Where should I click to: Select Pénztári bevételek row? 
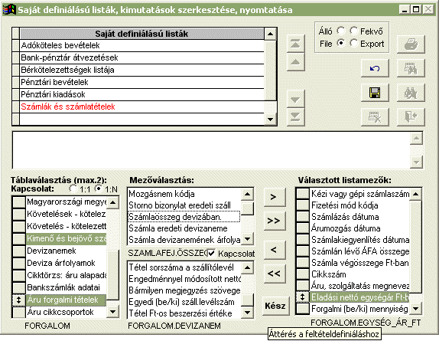(x=141, y=82)
